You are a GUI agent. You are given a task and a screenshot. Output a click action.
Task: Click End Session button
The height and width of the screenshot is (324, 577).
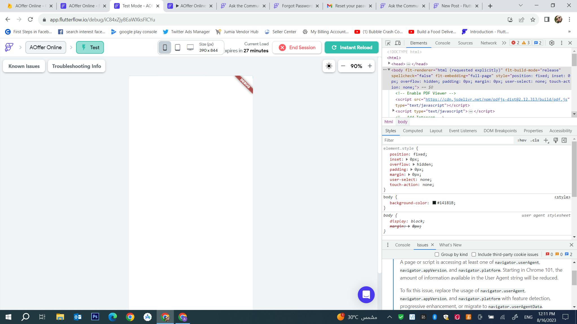pyautogui.click(x=297, y=48)
